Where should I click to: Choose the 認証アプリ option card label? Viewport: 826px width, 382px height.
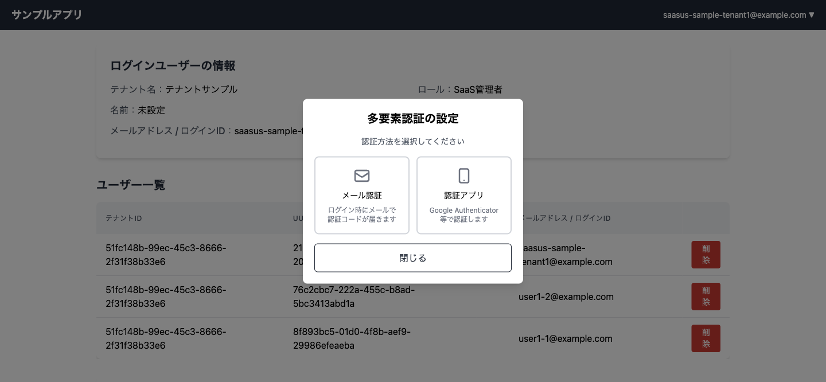(464, 196)
